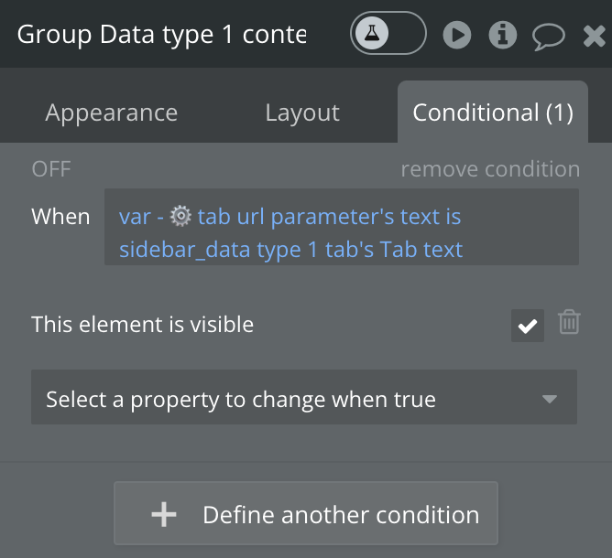Click the remove condition link
The width and height of the screenshot is (612, 558).
pyautogui.click(x=490, y=169)
